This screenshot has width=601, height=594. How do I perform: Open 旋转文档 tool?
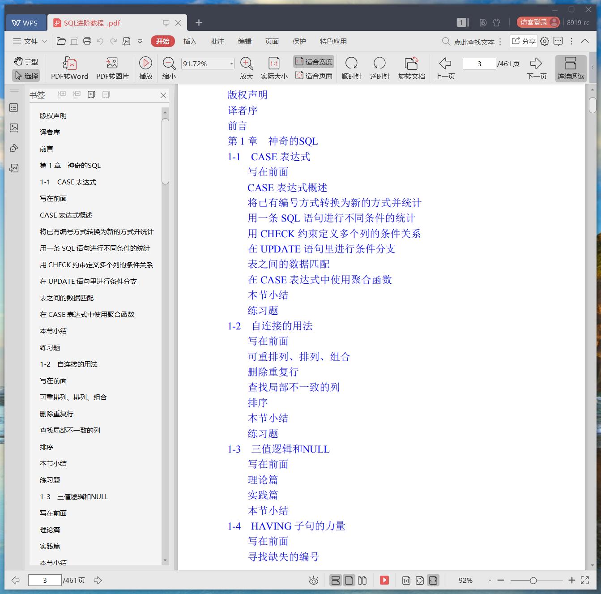point(411,68)
